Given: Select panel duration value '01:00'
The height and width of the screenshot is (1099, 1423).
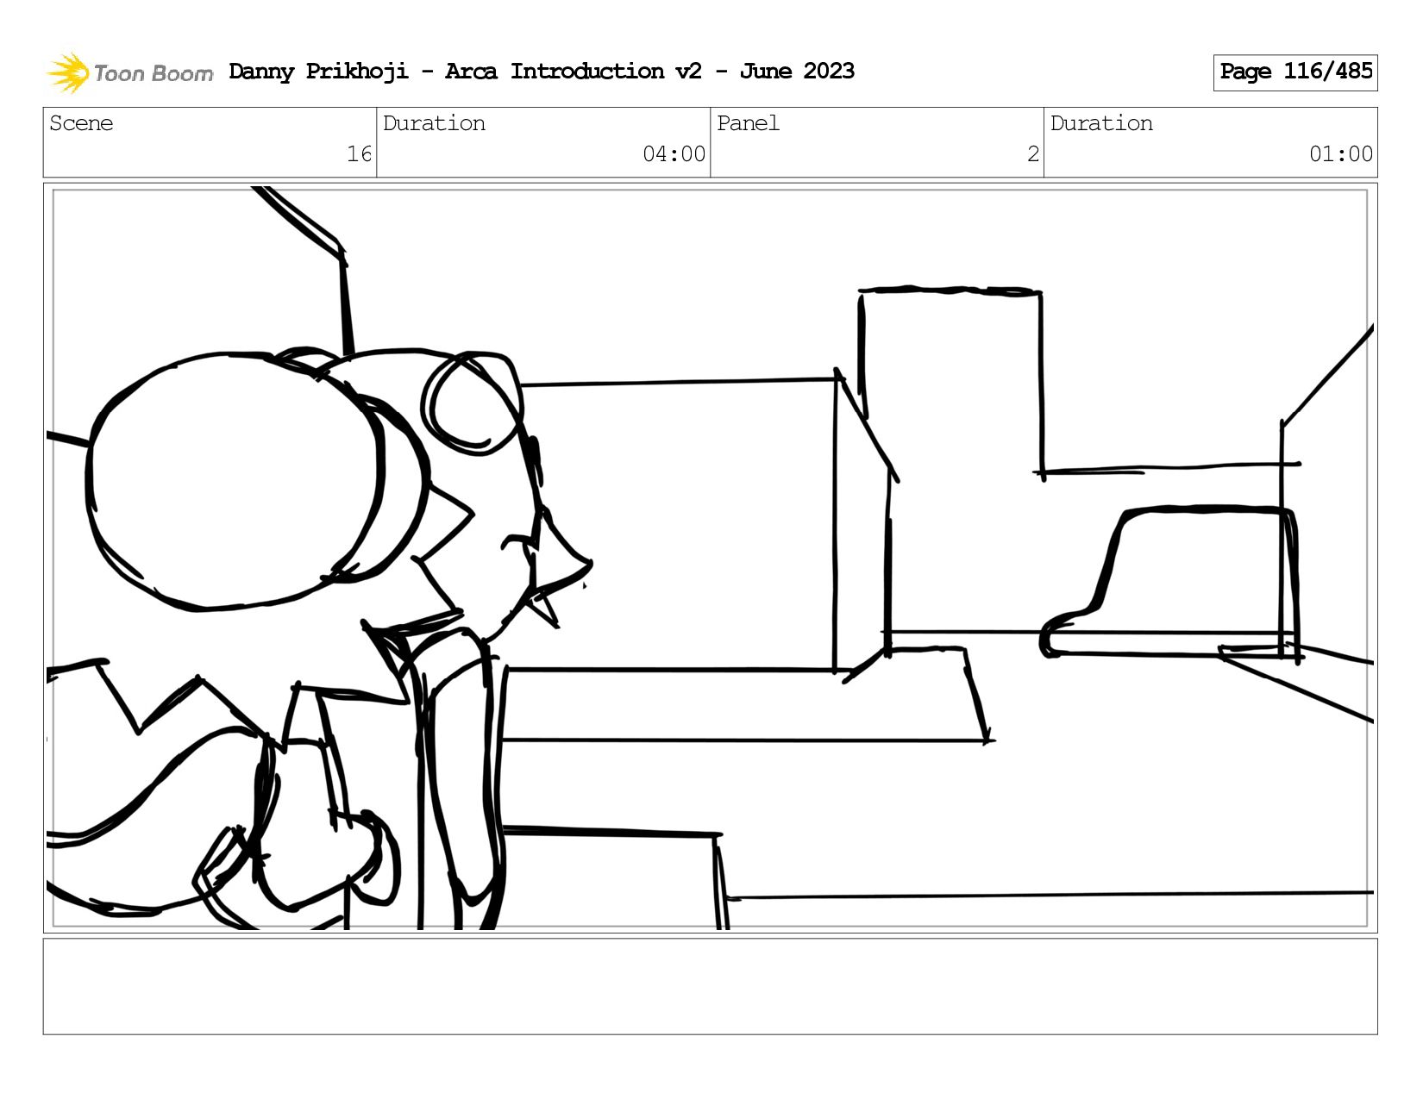Looking at the screenshot, I should [1341, 154].
